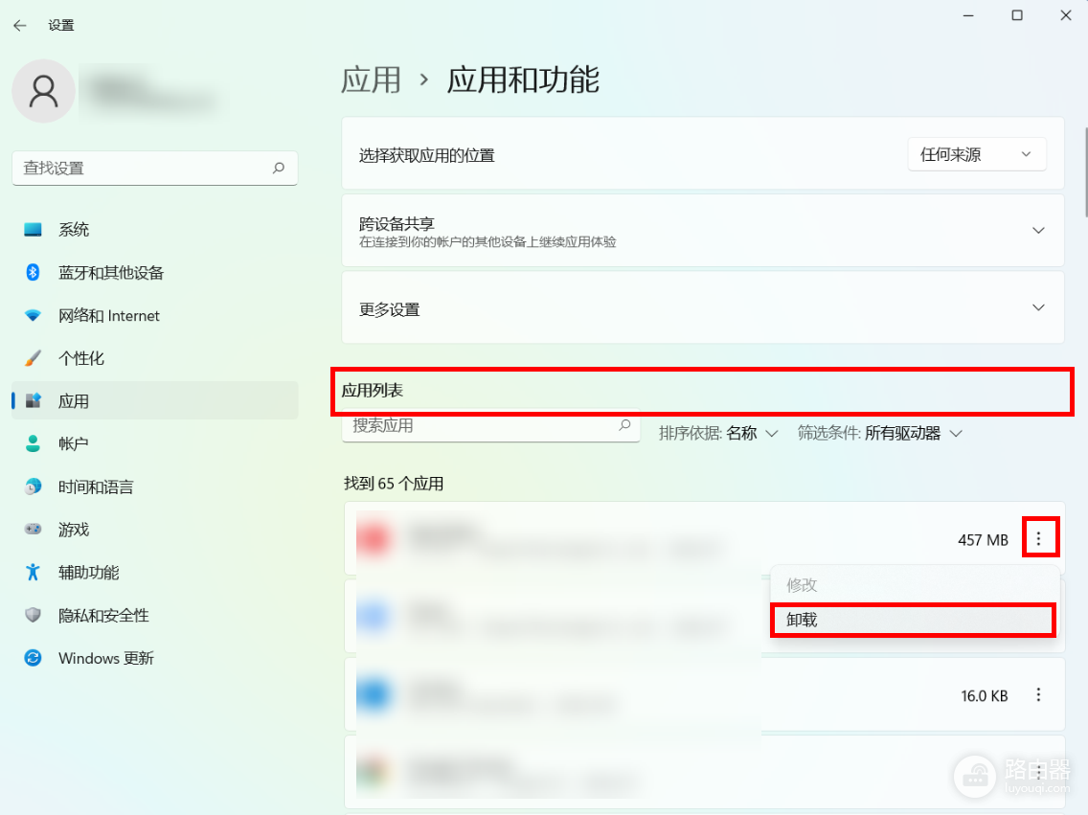
Task: Click the 系统 monitor icon
Action: 33,230
